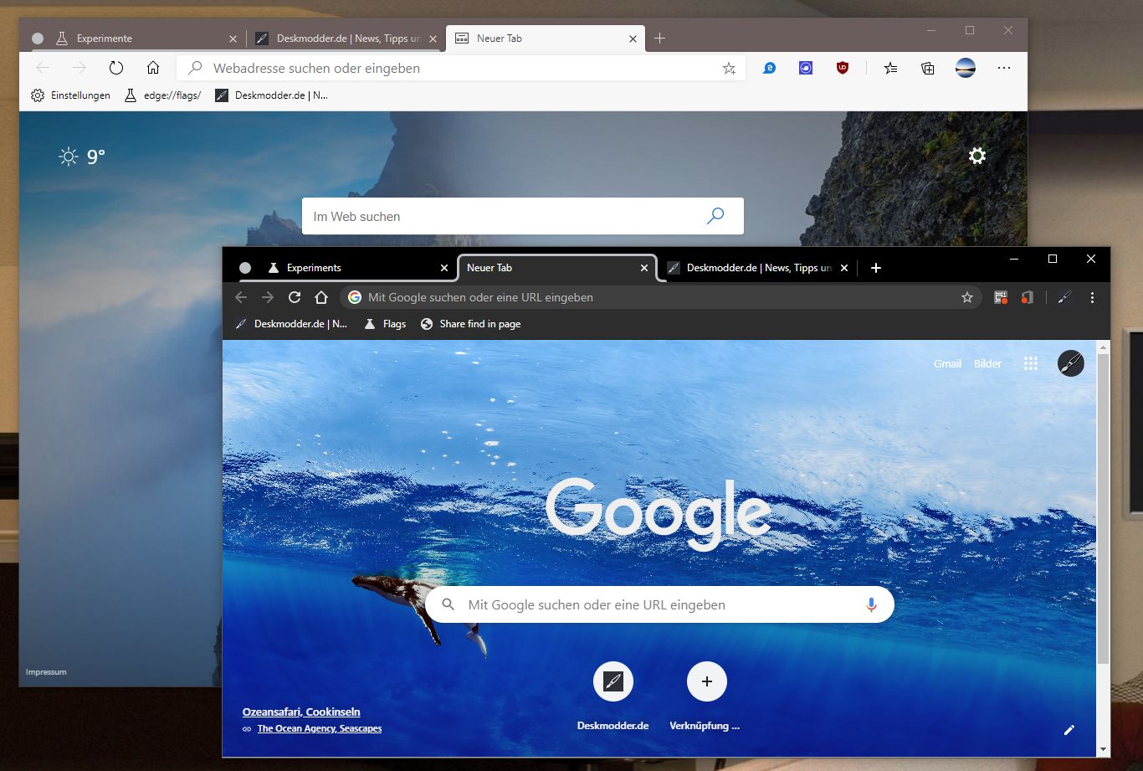Open edge://flags/ bookmark in Edge
Viewport: 1143px width, 771px height.
163,95
